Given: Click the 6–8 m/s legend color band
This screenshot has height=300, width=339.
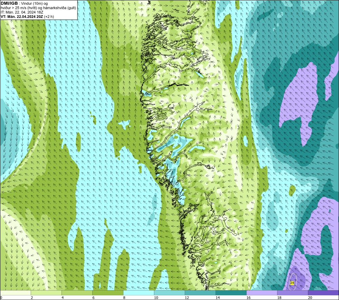Looking at the screenshot, I should [108, 293].
